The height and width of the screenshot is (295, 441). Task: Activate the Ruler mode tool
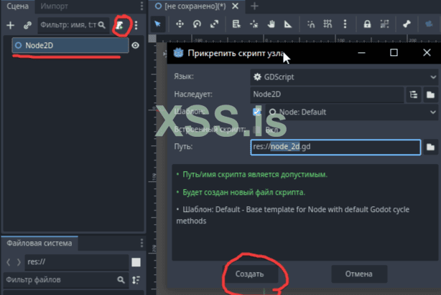click(x=288, y=24)
